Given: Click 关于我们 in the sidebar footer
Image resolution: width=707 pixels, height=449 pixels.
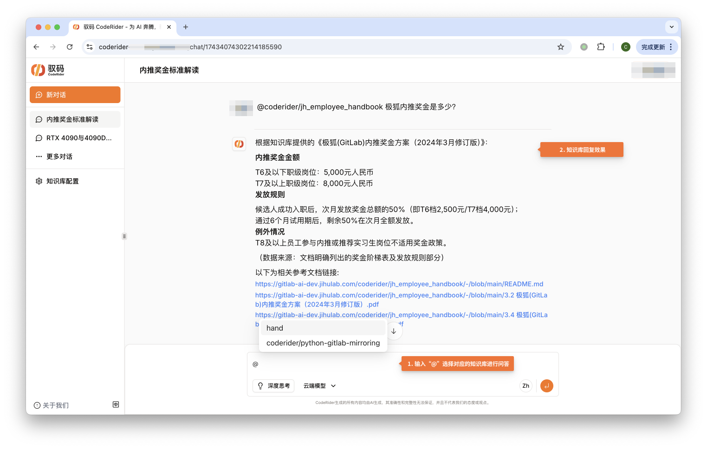Looking at the screenshot, I should pyautogui.click(x=51, y=405).
